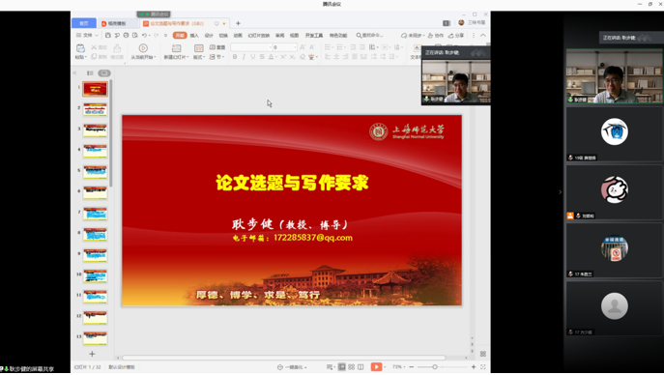This screenshot has width=664, height=375.
Task: Switch to the slide sorter grid view icon
Action: [351, 367]
